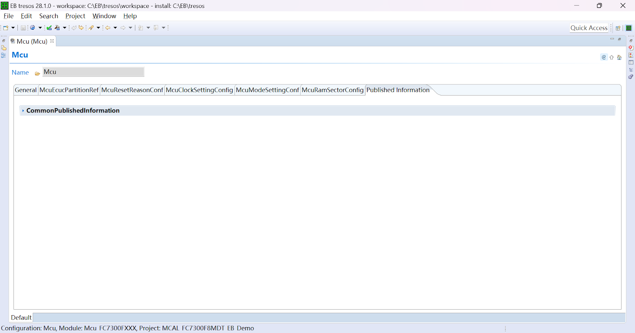The height and width of the screenshot is (333, 635).
Task: Select the Published Information tab
Action: [x=398, y=90]
